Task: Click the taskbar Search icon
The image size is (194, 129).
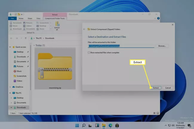Action: (x=84, y=125)
